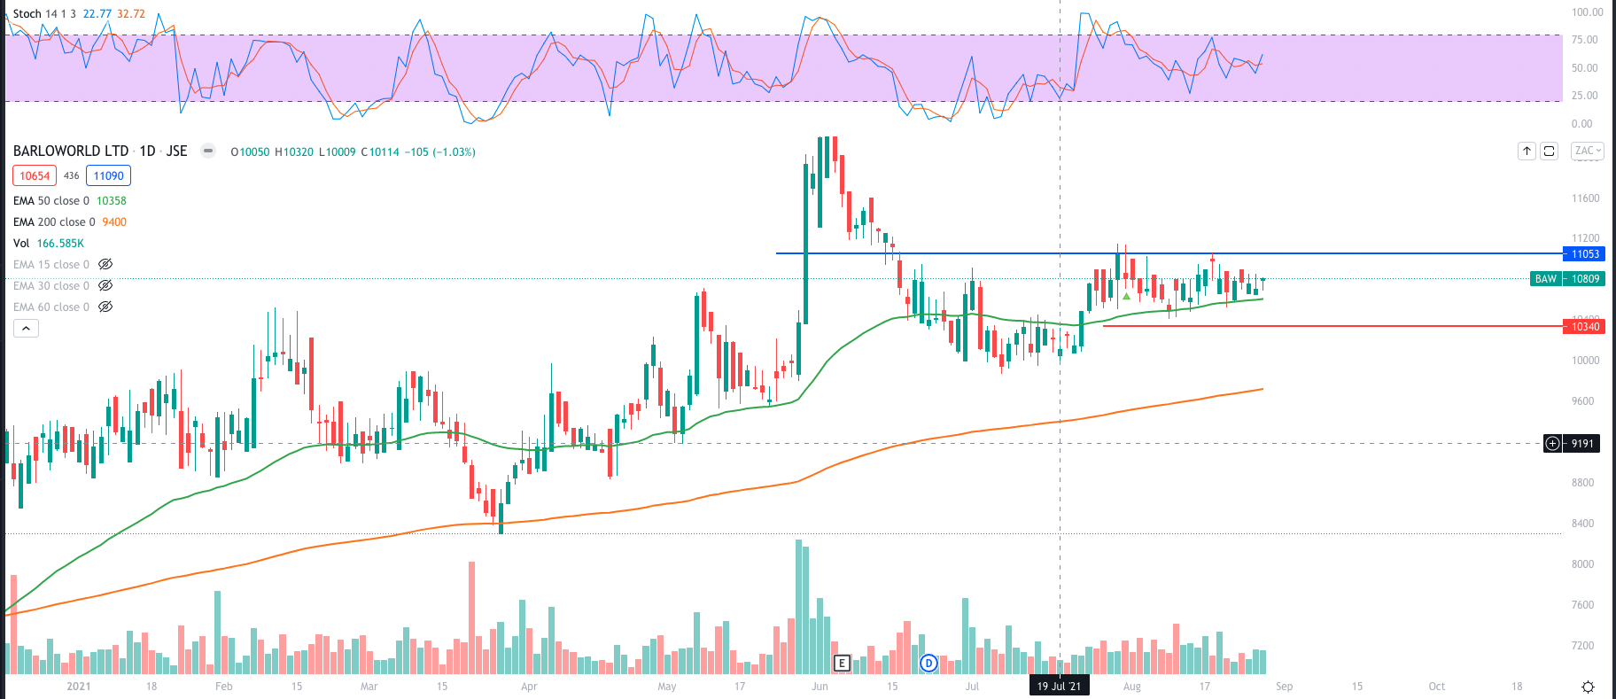This screenshot has width=1616, height=699.
Task: Click the blue buy price button 11090
Action: coord(109,175)
